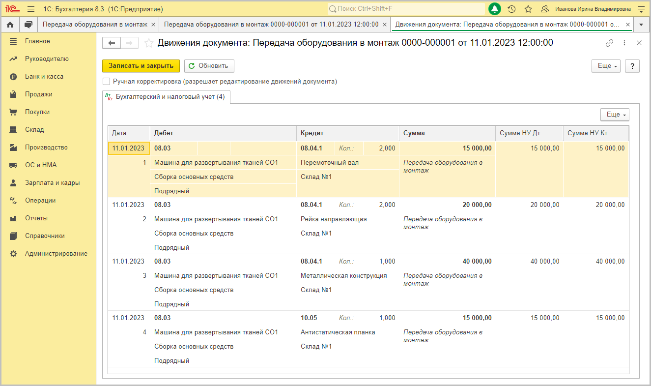651x386 pixels.
Task: Navigate back with the left arrow
Action: point(112,43)
